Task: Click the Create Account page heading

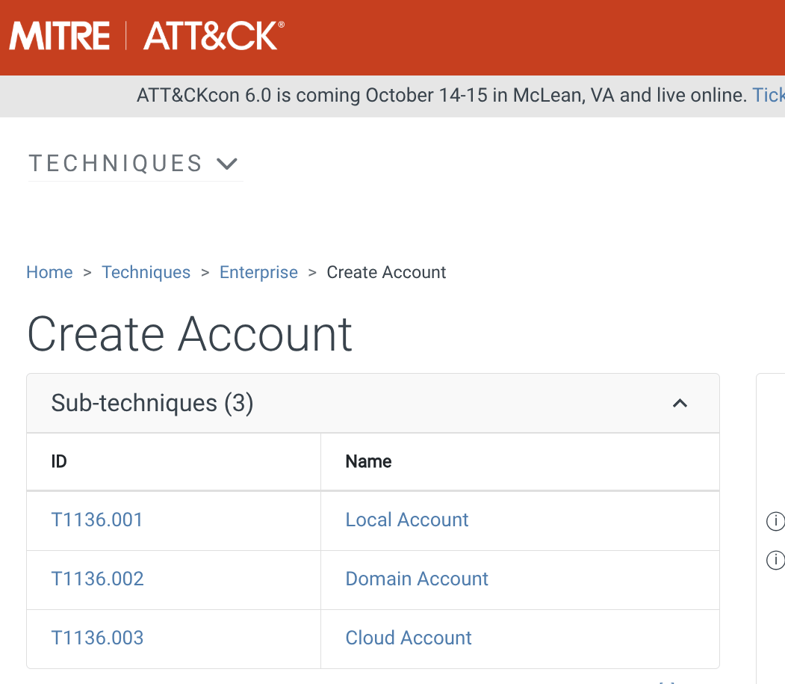Action: click(190, 334)
